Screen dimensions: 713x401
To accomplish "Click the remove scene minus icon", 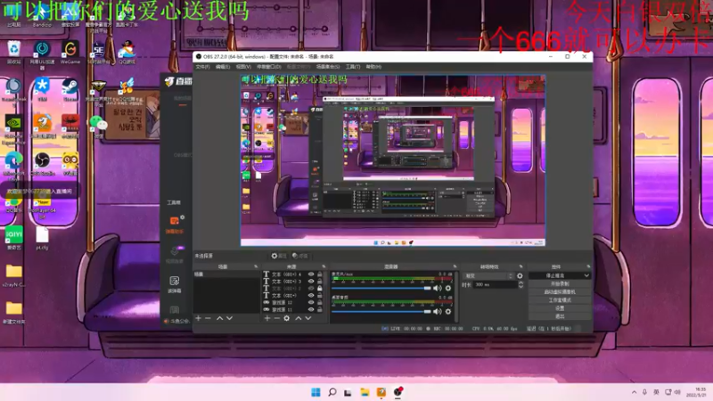I will pos(208,318).
